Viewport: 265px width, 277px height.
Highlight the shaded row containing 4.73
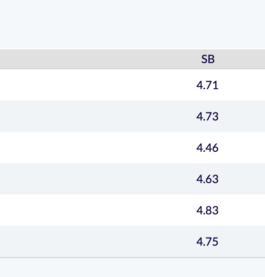pos(132,116)
